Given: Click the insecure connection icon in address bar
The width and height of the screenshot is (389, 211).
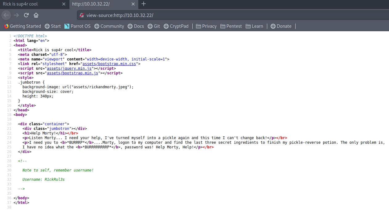Looking at the screenshot, I should 82,15.
